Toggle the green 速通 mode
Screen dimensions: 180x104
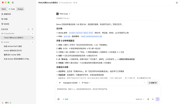(x=65, y=99)
